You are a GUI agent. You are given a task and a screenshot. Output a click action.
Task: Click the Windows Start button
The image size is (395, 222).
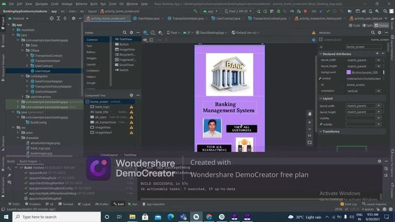[6, 216]
